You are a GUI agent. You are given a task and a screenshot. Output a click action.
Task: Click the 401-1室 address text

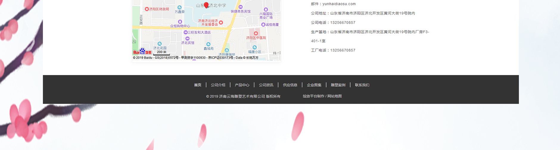[x=318, y=41]
